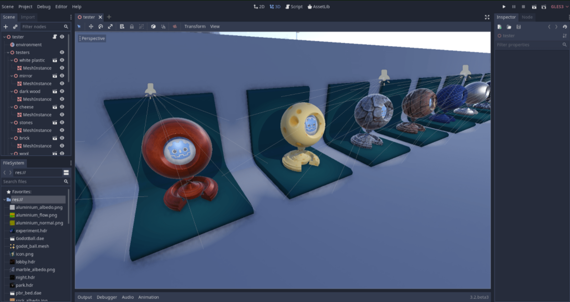The image size is (570, 302).
Task: Save the resource floppy disk icon
Action: [x=519, y=27]
